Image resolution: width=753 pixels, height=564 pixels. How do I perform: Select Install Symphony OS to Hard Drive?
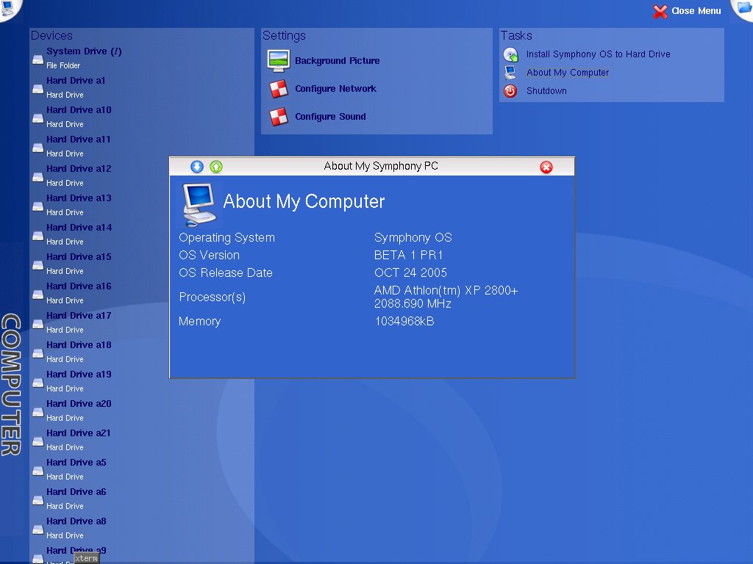coord(598,54)
